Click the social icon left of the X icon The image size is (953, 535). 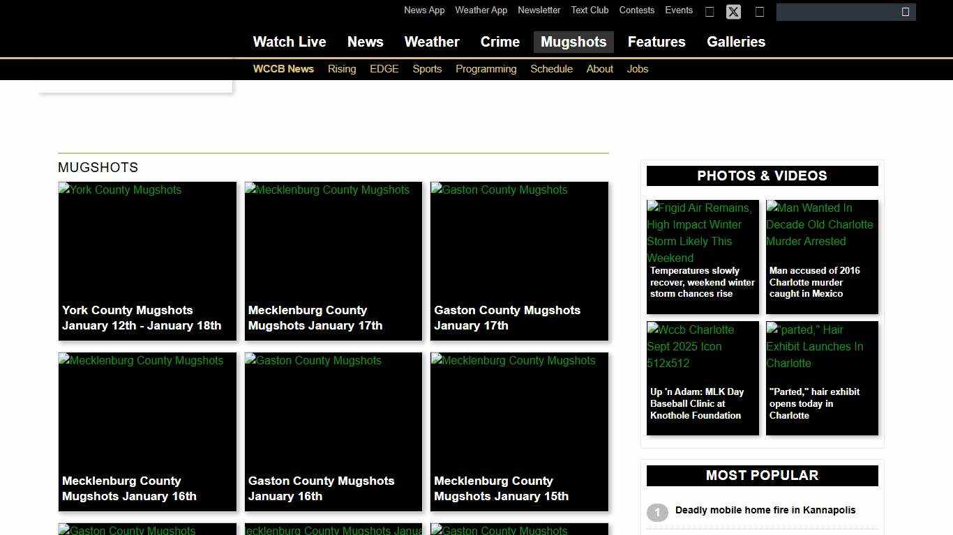click(x=710, y=12)
